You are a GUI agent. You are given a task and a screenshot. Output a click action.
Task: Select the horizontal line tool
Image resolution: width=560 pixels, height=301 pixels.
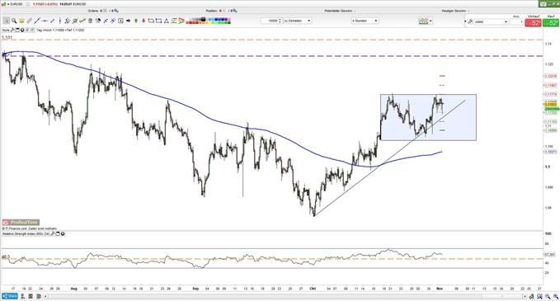45,21
